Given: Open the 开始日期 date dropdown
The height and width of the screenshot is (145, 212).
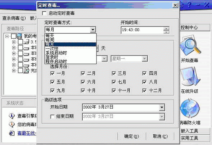Looking at the screenshot, I should [x=162, y=107].
